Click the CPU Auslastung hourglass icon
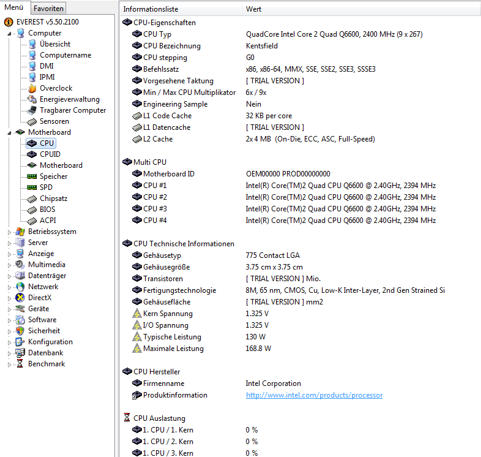This screenshot has height=457, width=481. 127,418
